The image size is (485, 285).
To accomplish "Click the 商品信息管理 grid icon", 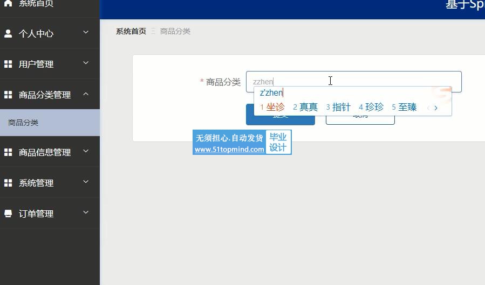I will point(8,152).
